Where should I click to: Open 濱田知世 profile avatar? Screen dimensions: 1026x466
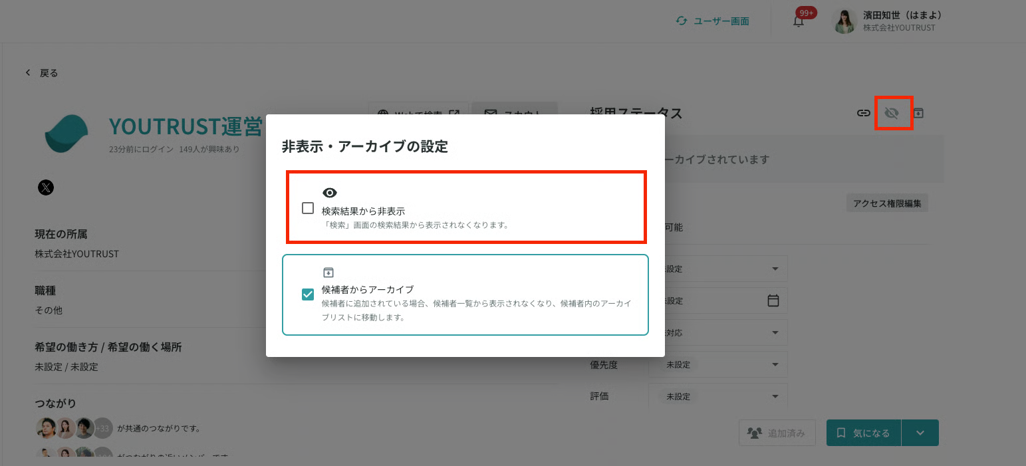pyautogui.click(x=845, y=21)
